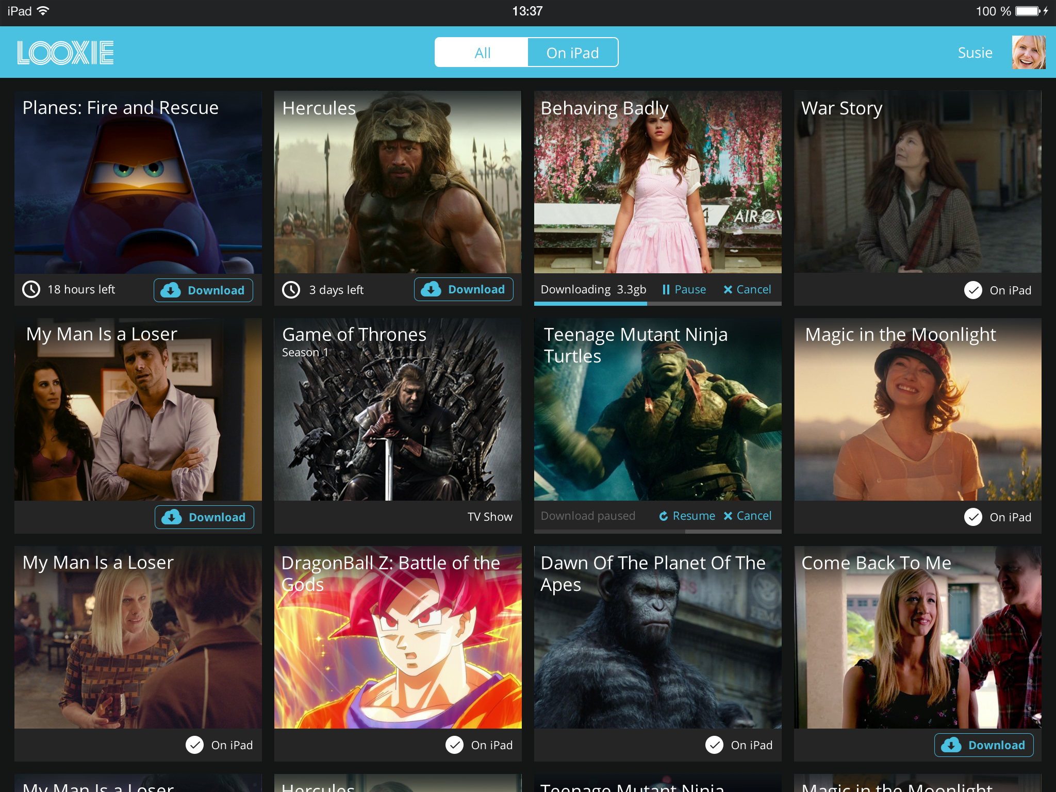Screen dimensions: 1056x792
Task: Click cloud download icon on Come Back To Me
Action: [951, 745]
